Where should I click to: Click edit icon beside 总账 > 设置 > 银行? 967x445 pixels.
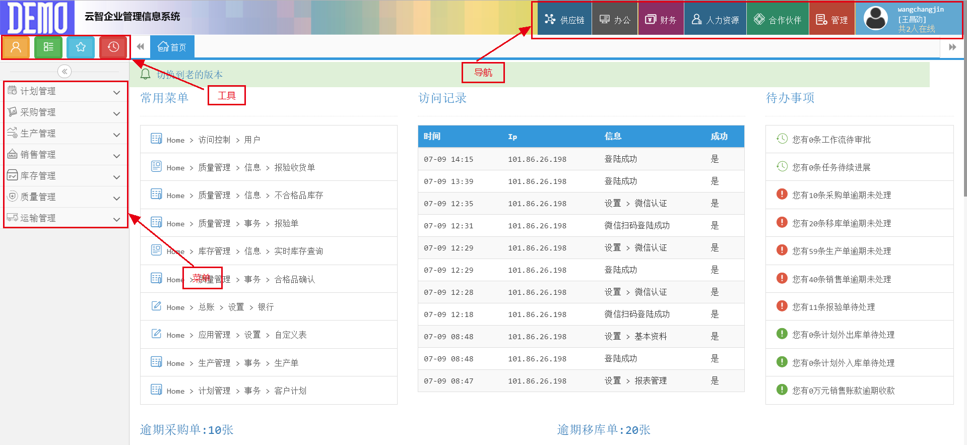(x=156, y=306)
